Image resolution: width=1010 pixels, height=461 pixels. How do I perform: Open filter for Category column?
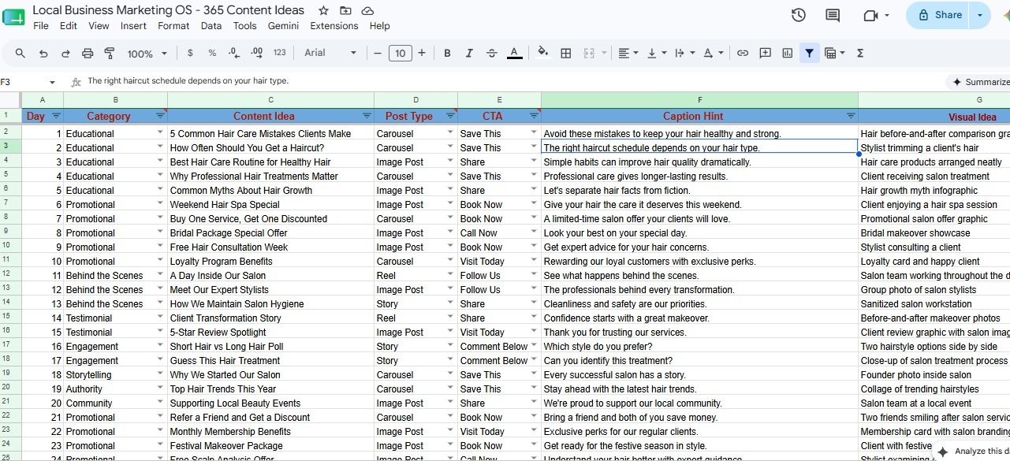[160, 116]
